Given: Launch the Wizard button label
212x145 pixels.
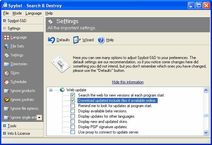Looking at the screenshot, I should [x=88, y=40].
